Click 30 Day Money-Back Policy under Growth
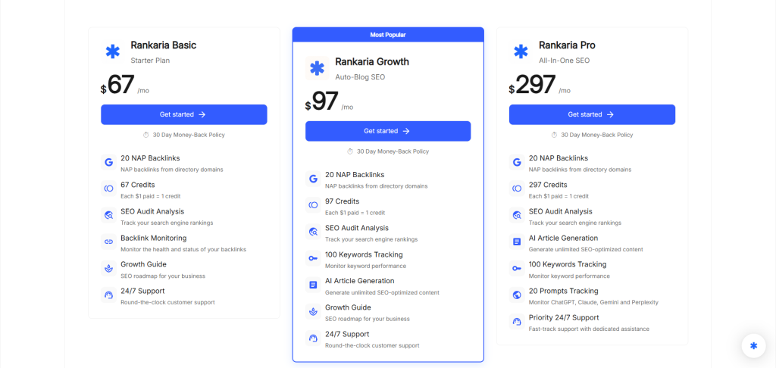Screen dimensions: 776x368 point(393,151)
